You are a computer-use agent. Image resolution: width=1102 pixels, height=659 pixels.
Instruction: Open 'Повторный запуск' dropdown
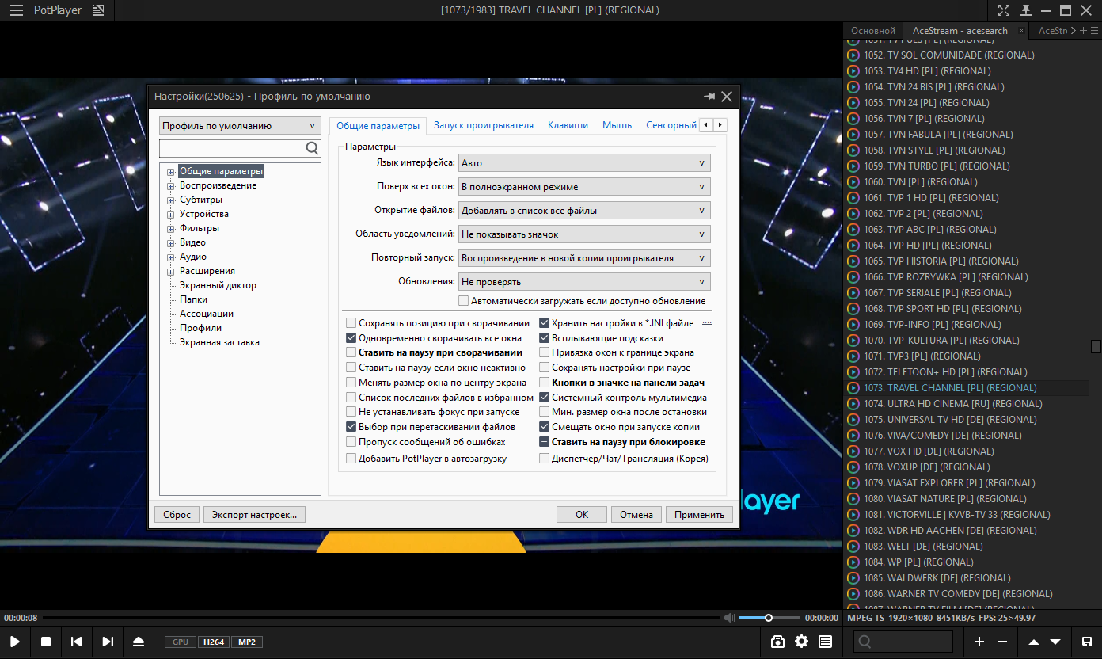tap(584, 258)
